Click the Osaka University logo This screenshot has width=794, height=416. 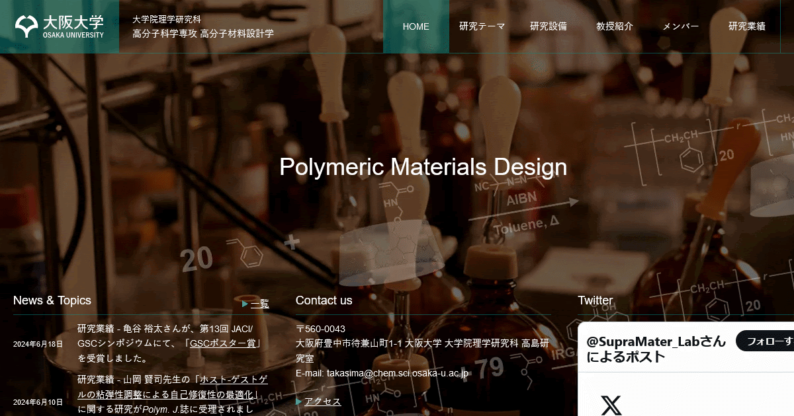[x=60, y=26]
